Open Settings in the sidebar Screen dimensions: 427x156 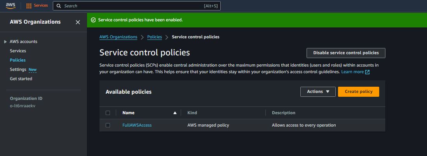(18, 69)
